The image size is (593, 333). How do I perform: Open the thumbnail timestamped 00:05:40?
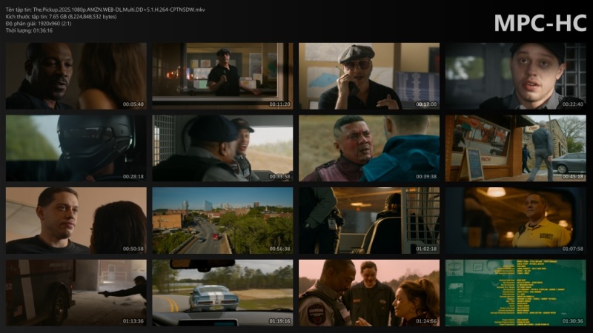76,76
